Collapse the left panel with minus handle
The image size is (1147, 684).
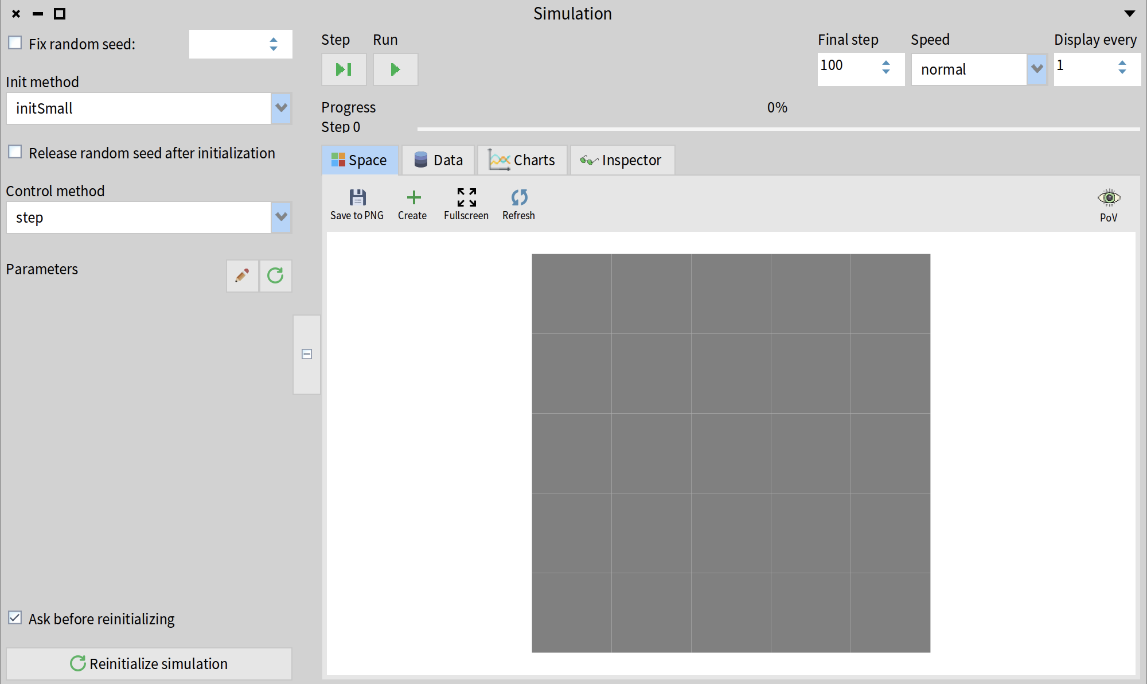[307, 354]
